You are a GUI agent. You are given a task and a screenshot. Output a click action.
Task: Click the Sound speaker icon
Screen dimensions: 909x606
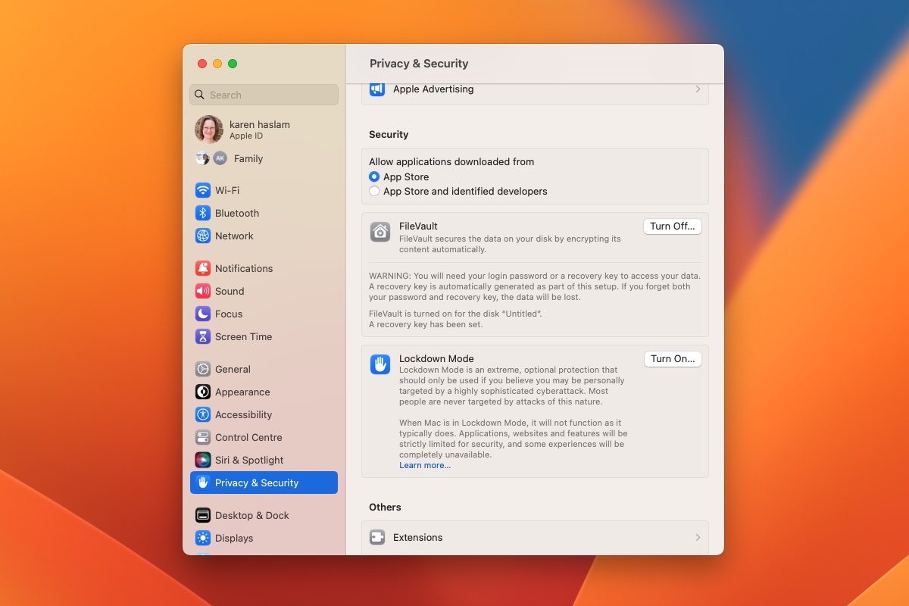202,291
